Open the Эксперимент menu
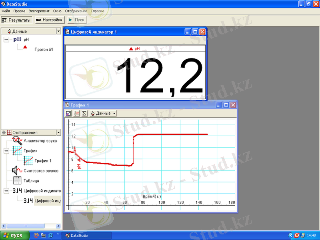The height and width of the screenshot is (240, 320). point(39,11)
